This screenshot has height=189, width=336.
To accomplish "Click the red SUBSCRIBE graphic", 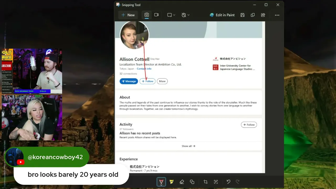I will 7,66.
